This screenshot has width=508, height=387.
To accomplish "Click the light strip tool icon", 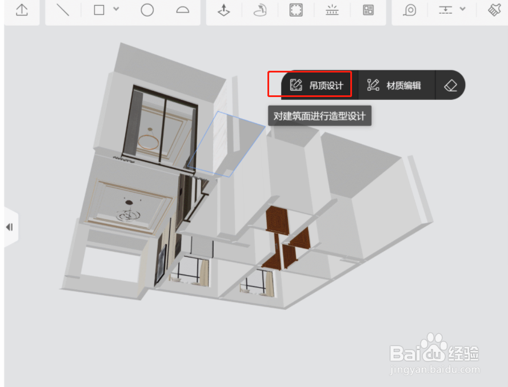I will pos(332,10).
